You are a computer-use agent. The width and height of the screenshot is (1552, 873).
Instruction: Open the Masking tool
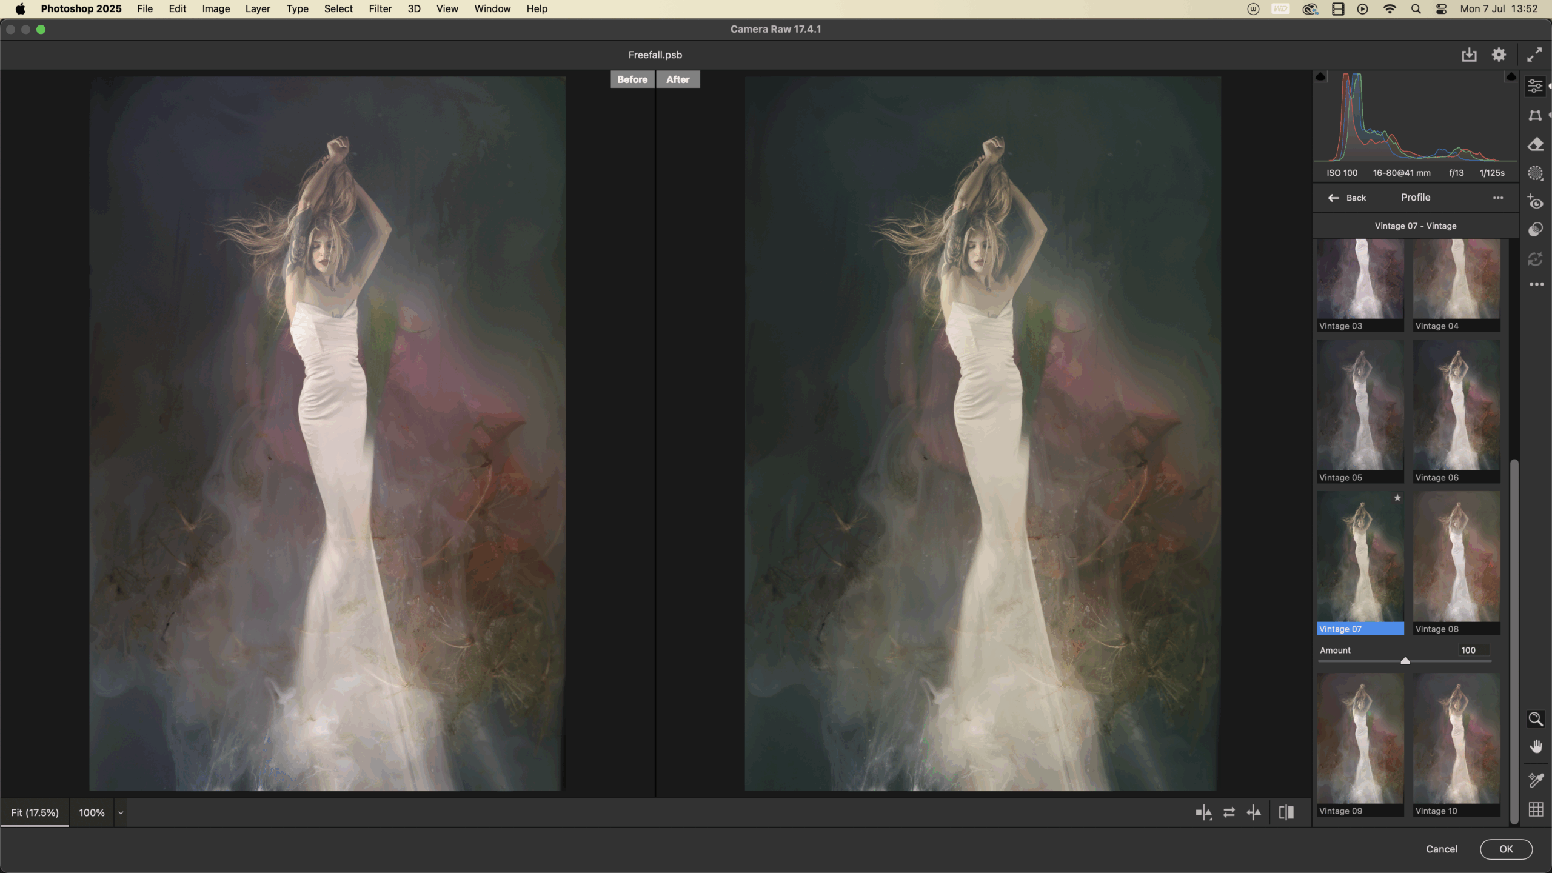click(1535, 173)
